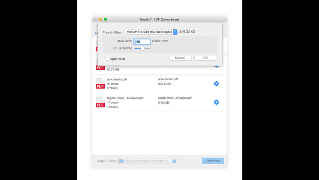Click the 346.32 KB estimated size
This screenshot has height=180, width=319.
point(187,32)
